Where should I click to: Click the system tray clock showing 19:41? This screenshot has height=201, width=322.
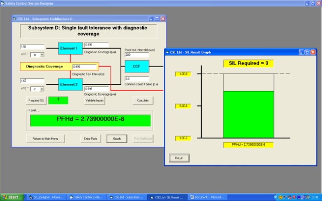tap(315, 197)
